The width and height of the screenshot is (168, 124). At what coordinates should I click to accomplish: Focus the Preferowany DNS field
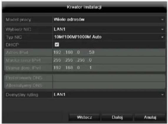(x=109, y=78)
